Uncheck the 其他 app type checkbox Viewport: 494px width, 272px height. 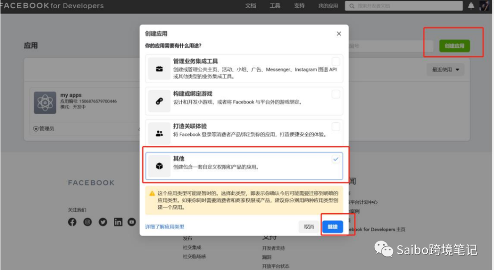(x=336, y=158)
